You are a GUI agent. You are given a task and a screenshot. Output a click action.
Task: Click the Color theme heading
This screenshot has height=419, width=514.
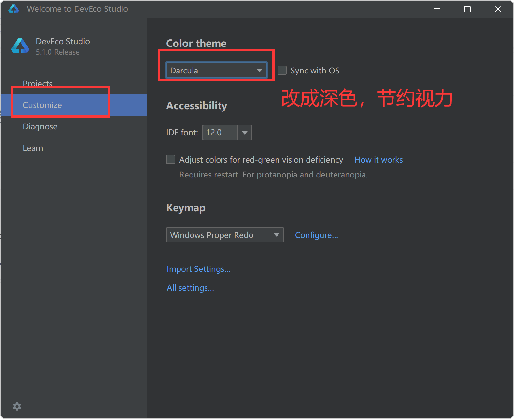(x=196, y=43)
